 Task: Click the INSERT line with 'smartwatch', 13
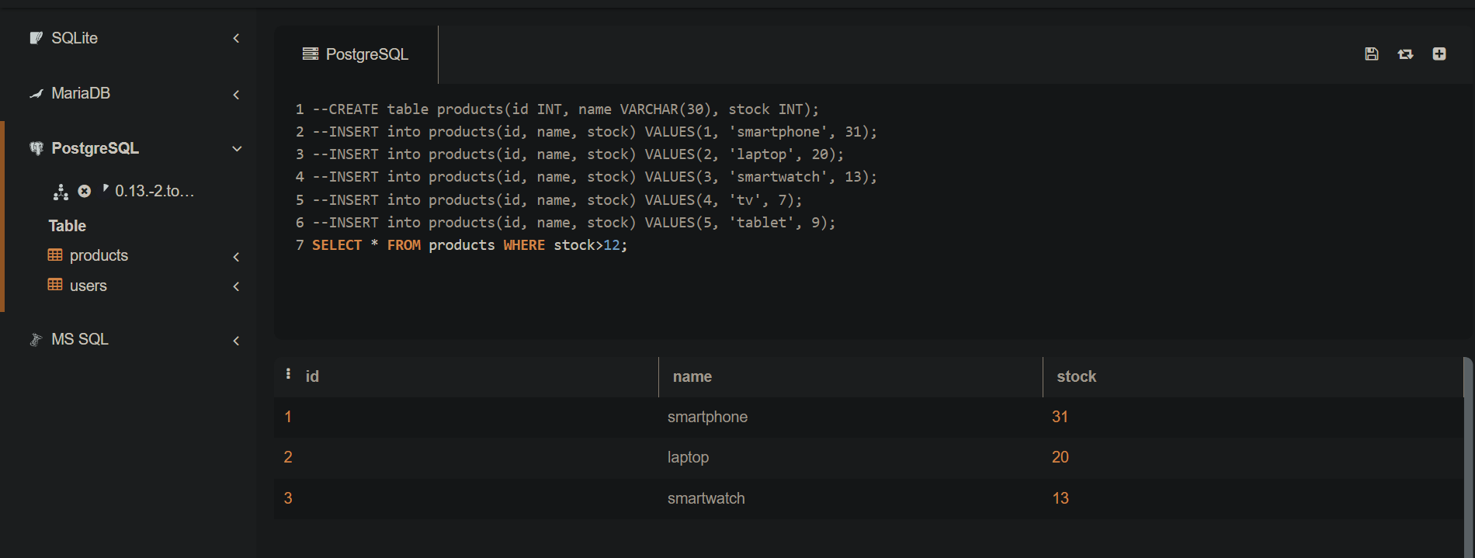pyautogui.click(x=595, y=177)
